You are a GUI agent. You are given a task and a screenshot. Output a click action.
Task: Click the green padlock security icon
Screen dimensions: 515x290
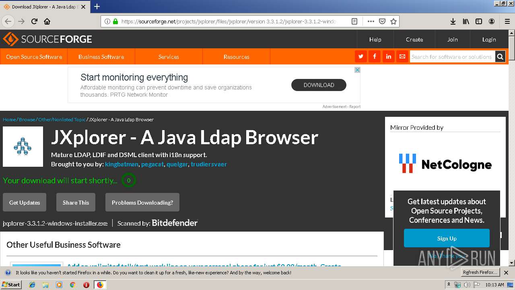115,21
